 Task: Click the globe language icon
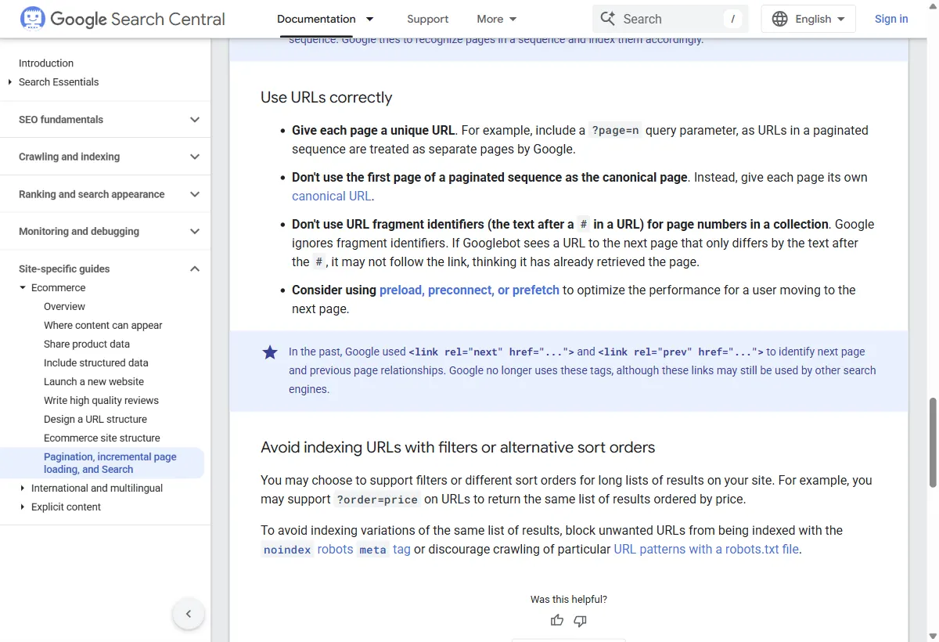tap(779, 19)
